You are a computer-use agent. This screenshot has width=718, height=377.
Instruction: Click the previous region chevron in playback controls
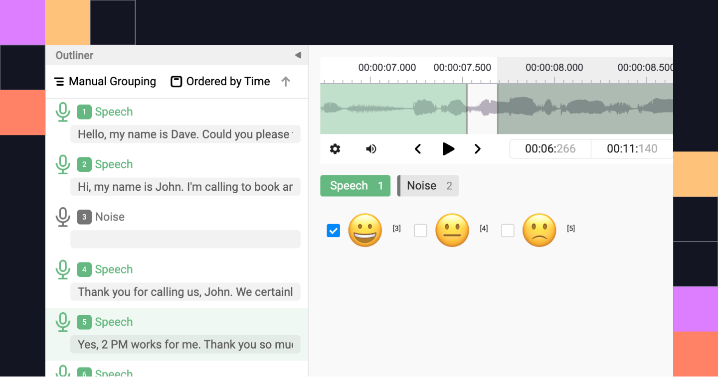(418, 148)
